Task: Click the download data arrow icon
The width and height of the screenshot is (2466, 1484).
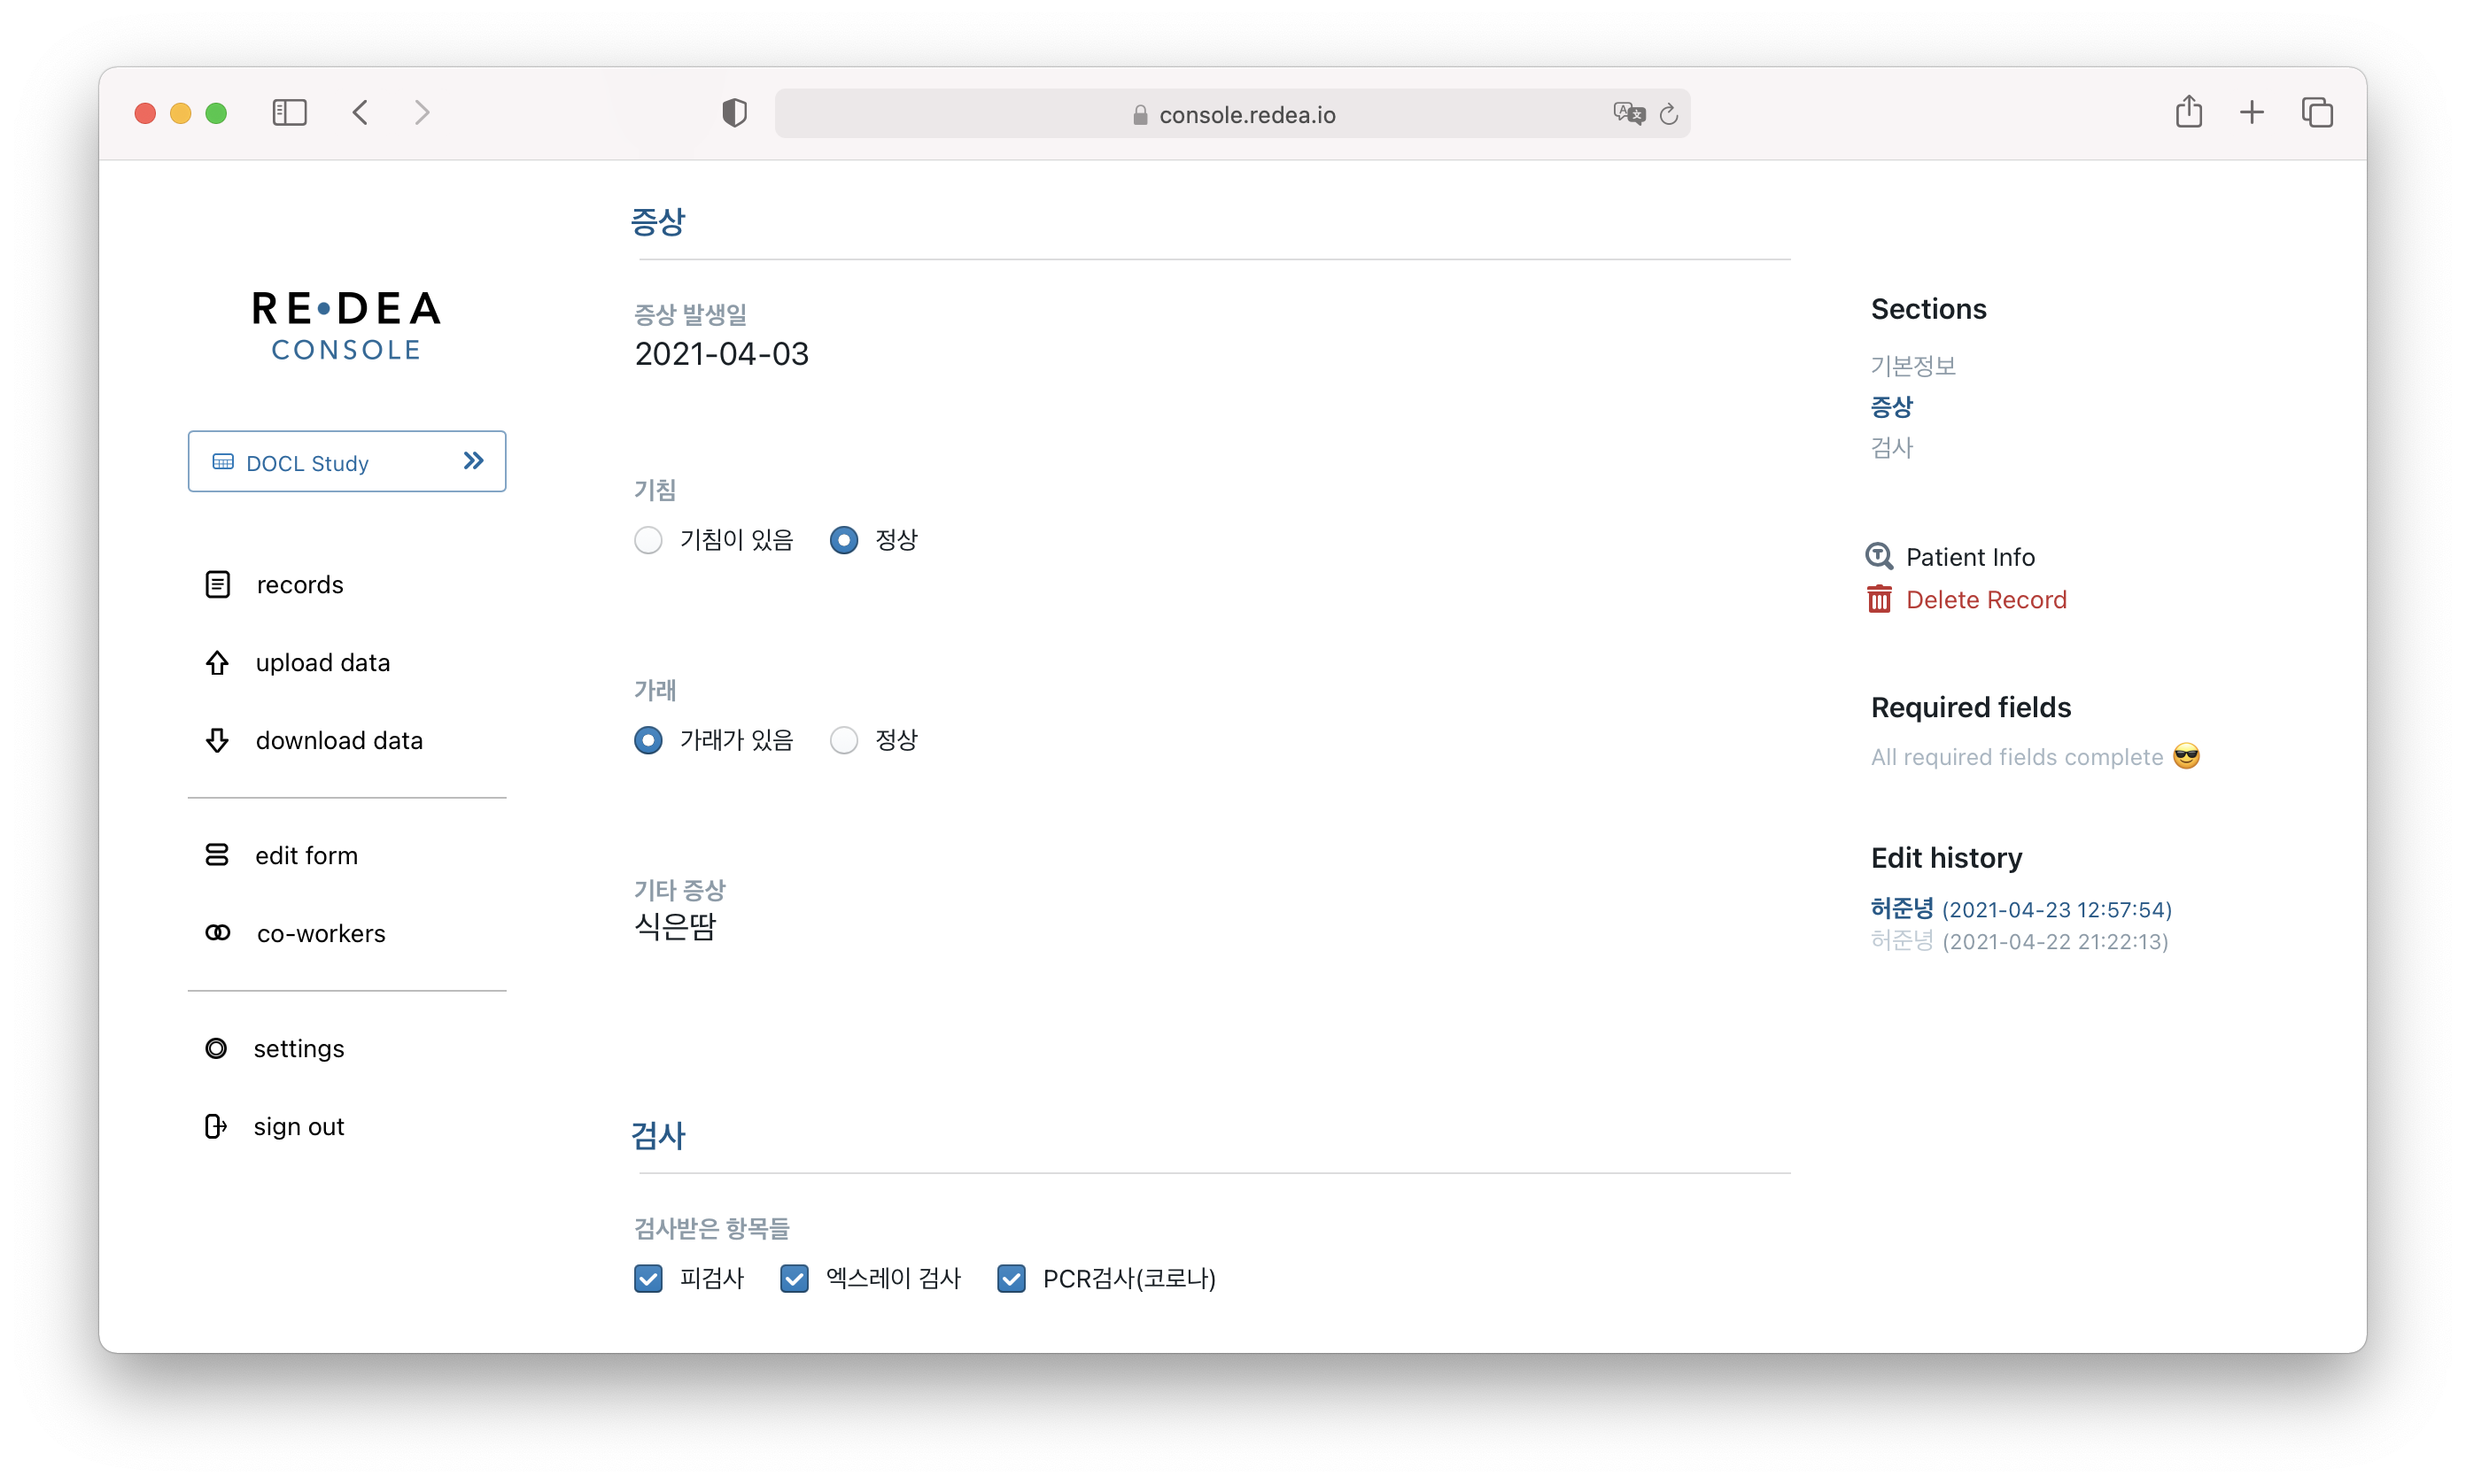Action: (217, 741)
